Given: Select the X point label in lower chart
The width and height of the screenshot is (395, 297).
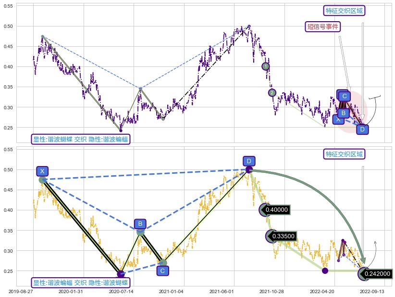Looking at the screenshot, I should [x=42, y=171].
